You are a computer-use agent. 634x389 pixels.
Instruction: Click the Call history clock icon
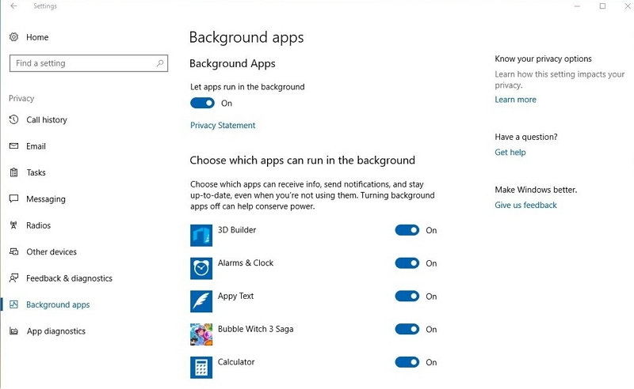[13, 119]
